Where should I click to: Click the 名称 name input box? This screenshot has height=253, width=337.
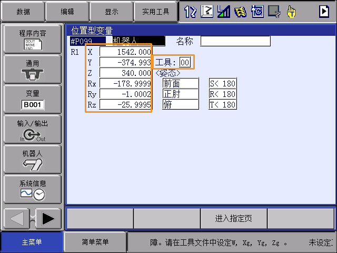point(235,41)
